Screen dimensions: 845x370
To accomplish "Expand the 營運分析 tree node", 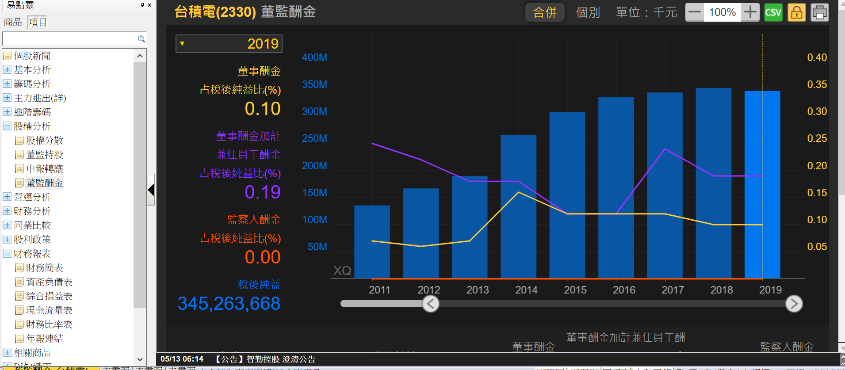I will point(7,197).
